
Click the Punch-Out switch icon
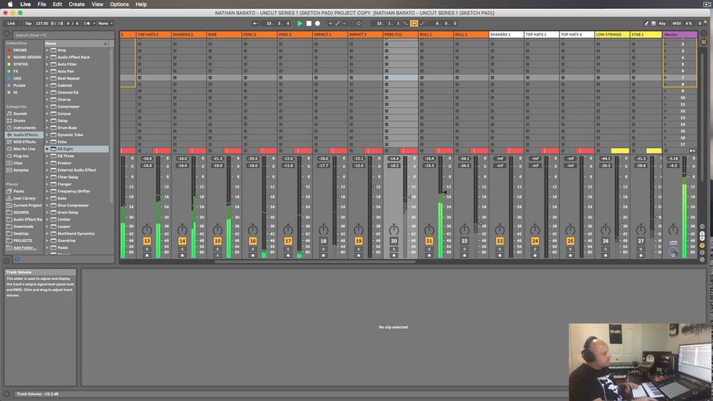pos(423,23)
